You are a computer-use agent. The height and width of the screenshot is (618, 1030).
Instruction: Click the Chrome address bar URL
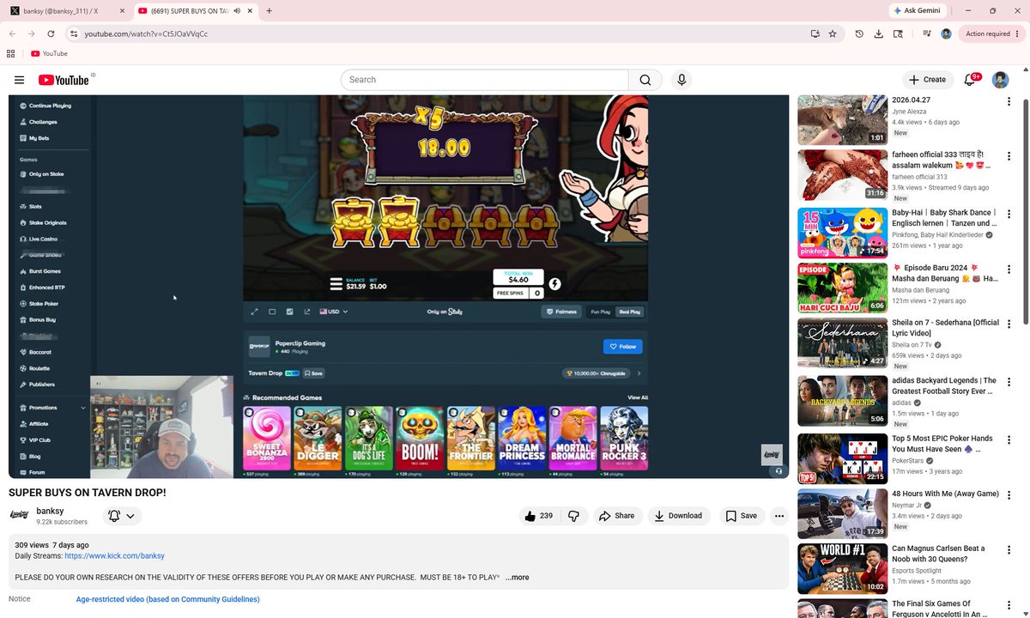[146, 33]
